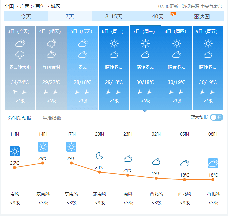Click the sunny icon for 9日 周五
This screenshot has height=216, width=228.
(208, 43)
